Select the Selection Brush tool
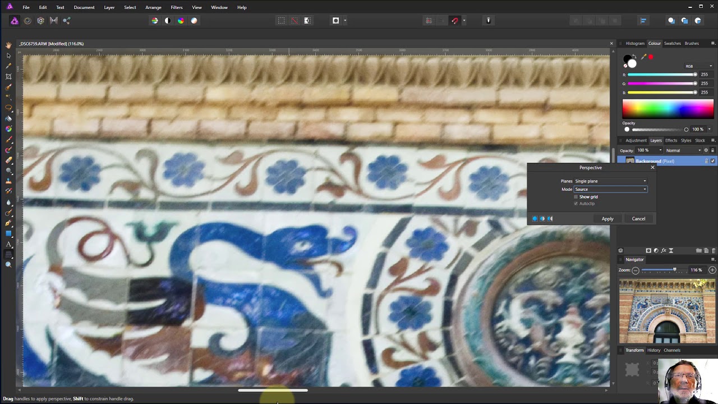The image size is (718, 404). [x=8, y=87]
